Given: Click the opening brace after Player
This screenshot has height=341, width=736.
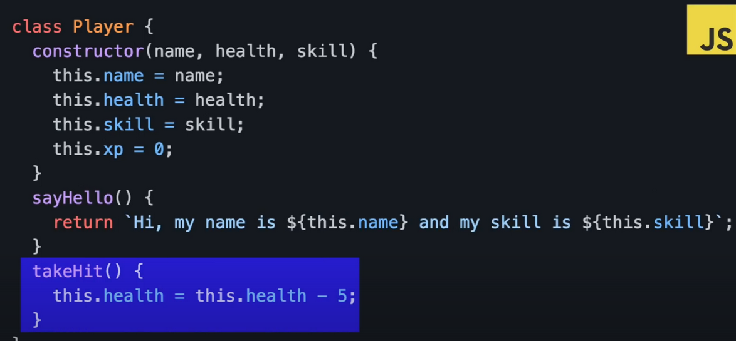Looking at the screenshot, I should click(149, 27).
